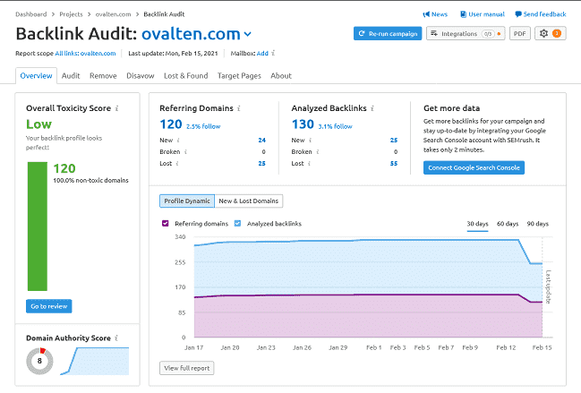581x393 pixels.
Task: Click info icon beside Referring Domains Broken
Action: coord(185,151)
